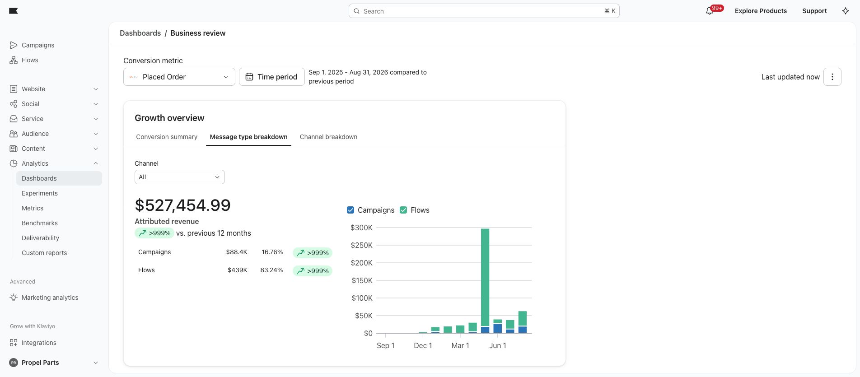860x377 pixels.
Task: Expand the Audience section chevron
Action: (96, 134)
